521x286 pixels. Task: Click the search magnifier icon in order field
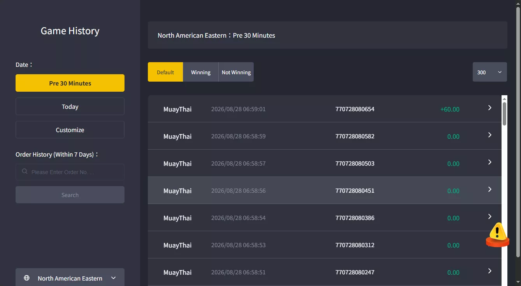(x=25, y=171)
